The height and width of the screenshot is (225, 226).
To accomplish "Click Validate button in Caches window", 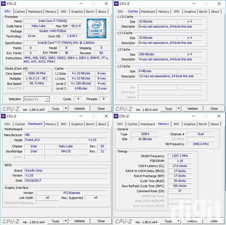I will tap(192, 109).
